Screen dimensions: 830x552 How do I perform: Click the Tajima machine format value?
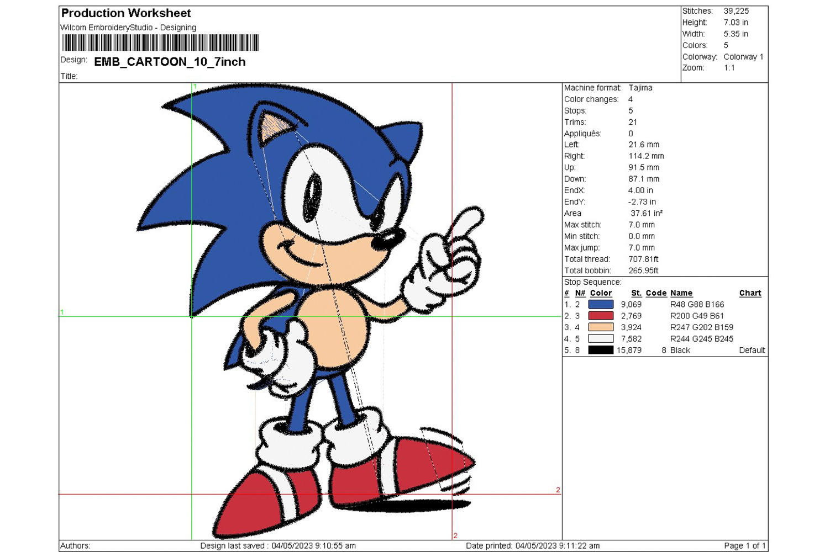point(640,88)
